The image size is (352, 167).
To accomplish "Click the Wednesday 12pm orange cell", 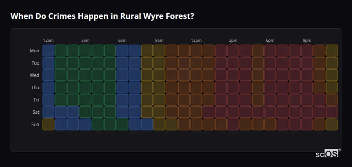I will 196,75.
